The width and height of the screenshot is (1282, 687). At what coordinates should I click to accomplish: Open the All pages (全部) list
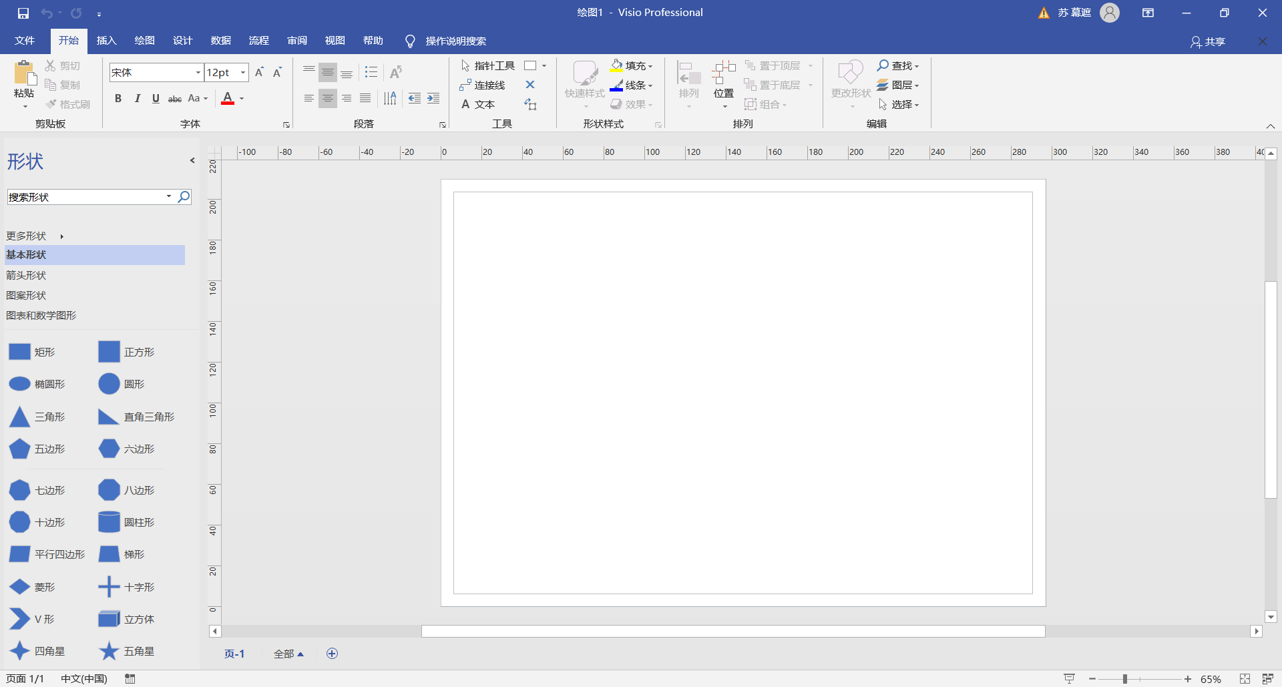[x=288, y=654]
